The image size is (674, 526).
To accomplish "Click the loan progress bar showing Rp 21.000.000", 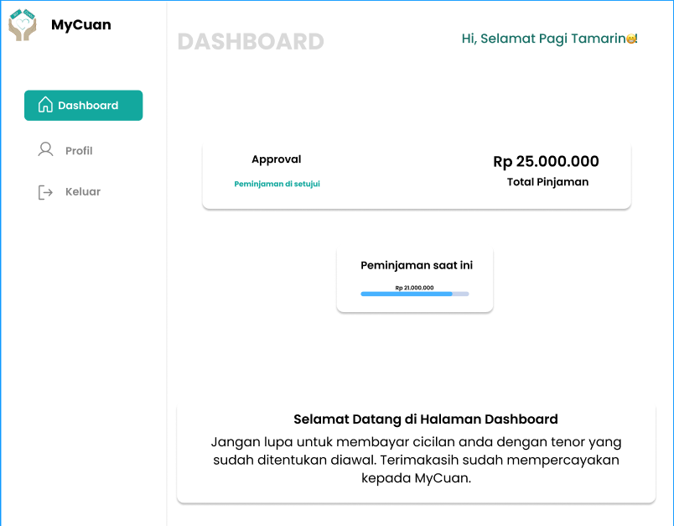I will click(417, 294).
